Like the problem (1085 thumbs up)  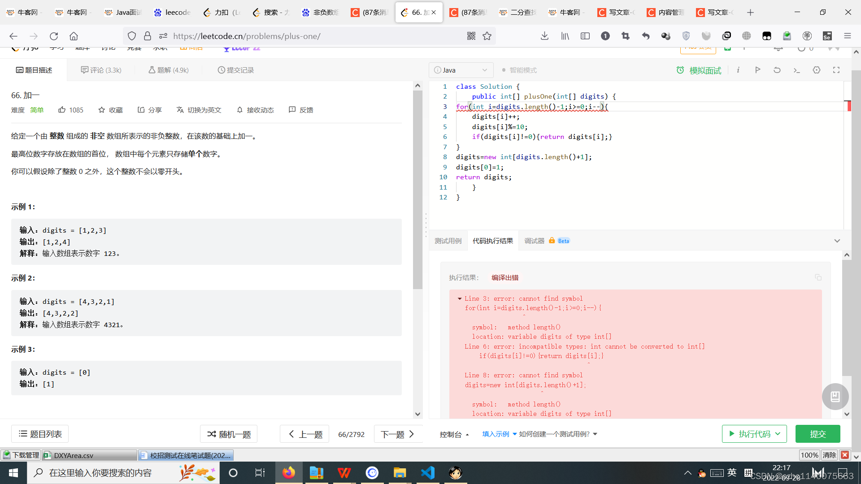71,110
